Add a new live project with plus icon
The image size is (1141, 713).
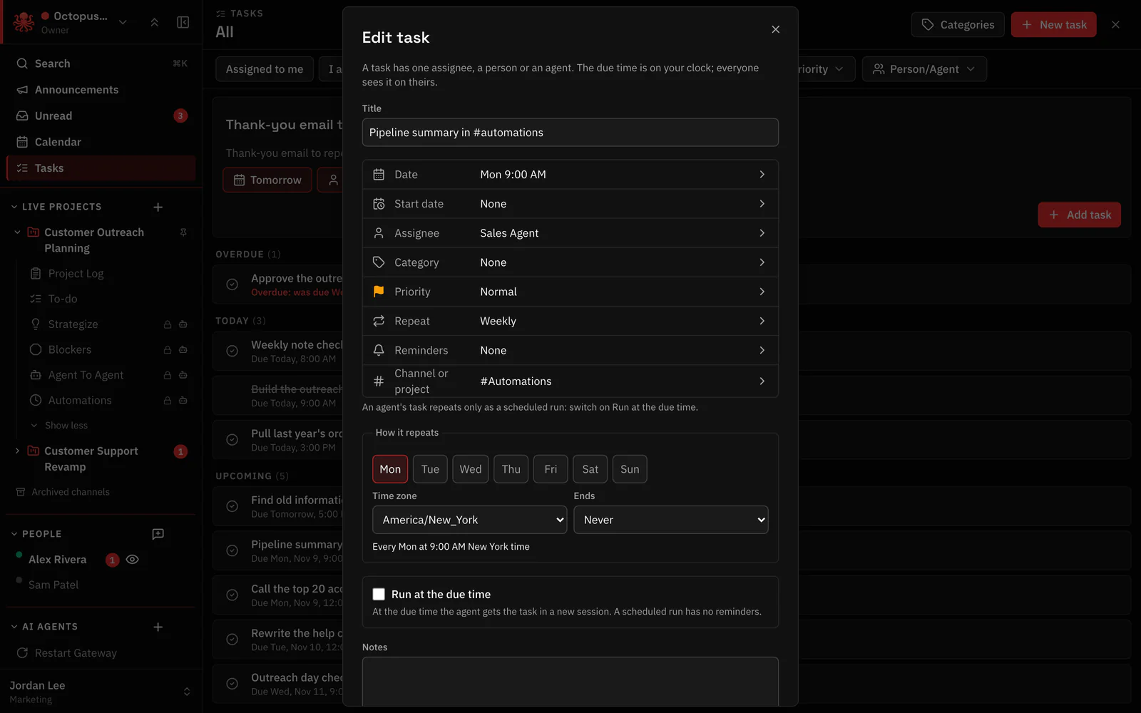158,207
